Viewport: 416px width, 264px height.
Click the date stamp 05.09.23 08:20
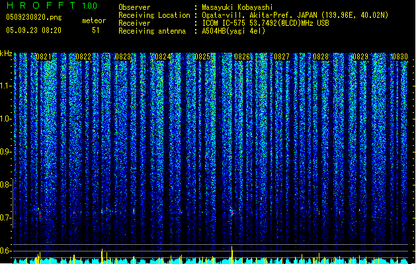(34, 30)
